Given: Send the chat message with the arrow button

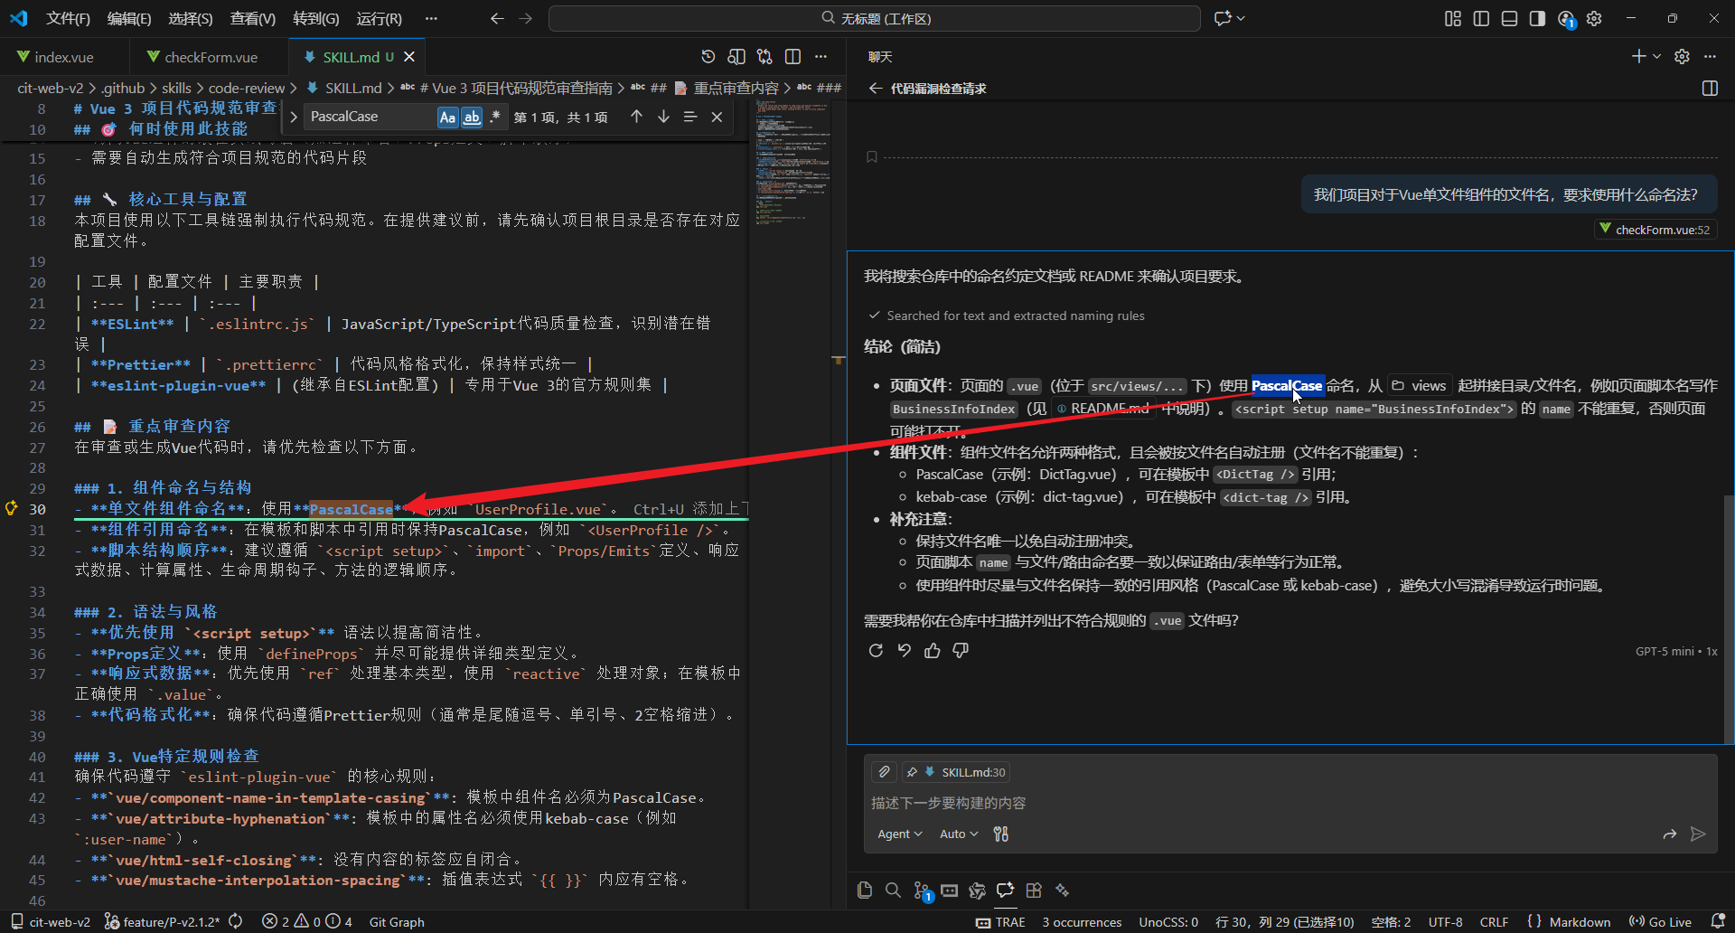Looking at the screenshot, I should click(1697, 834).
